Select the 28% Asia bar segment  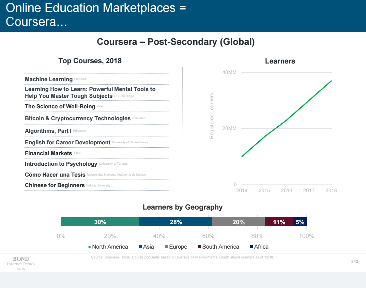176,222
